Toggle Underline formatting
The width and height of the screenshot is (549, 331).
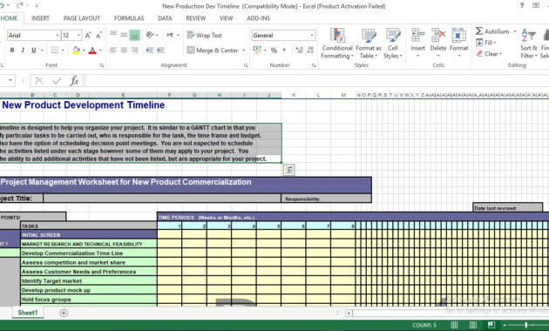click(x=34, y=51)
